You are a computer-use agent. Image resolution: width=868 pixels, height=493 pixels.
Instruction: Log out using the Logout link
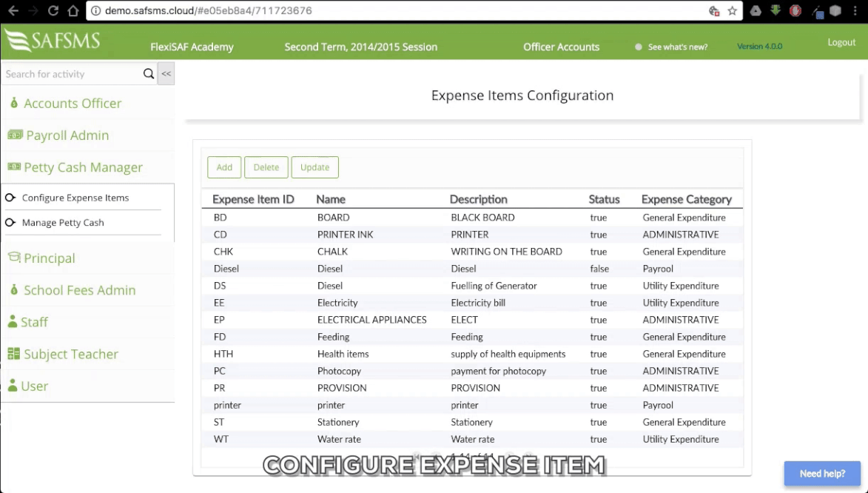pyautogui.click(x=841, y=43)
